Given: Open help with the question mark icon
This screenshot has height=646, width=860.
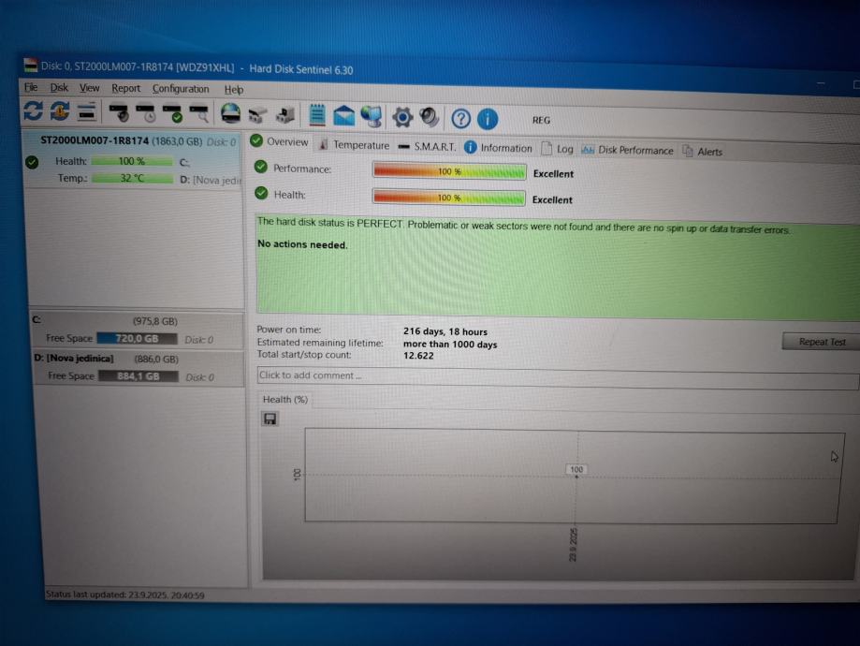Looking at the screenshot, I should tap(460, 119).
